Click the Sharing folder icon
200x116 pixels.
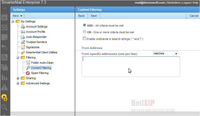pyautogui.click(x=23, y=78)
